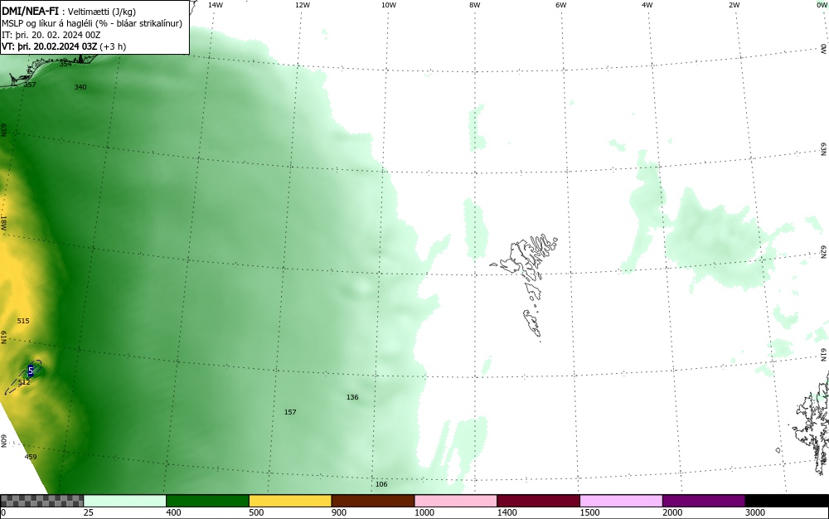Click the blue hail probability marker '5'

click(x=31, y=371)
